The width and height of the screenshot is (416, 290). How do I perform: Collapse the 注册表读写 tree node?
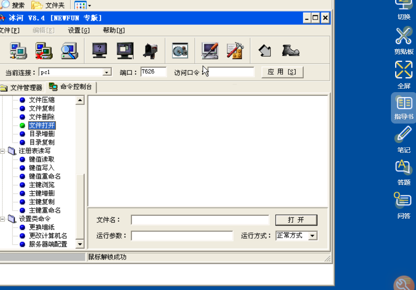click(3, 151)
